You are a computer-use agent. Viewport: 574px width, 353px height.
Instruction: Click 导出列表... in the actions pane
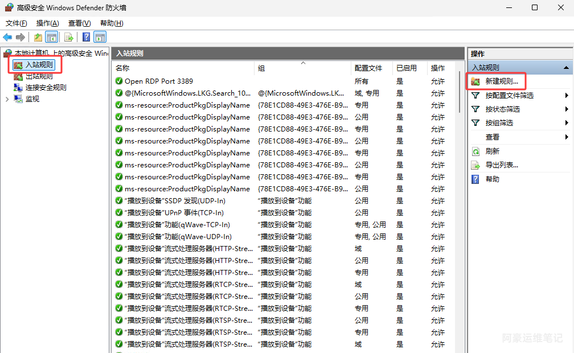coord(501,165)
